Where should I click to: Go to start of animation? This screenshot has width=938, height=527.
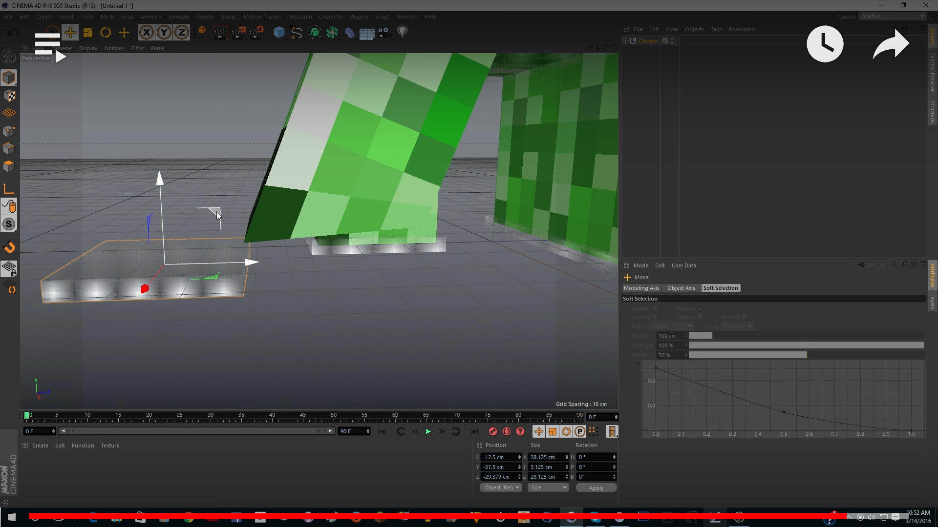(x=382, y=431)
